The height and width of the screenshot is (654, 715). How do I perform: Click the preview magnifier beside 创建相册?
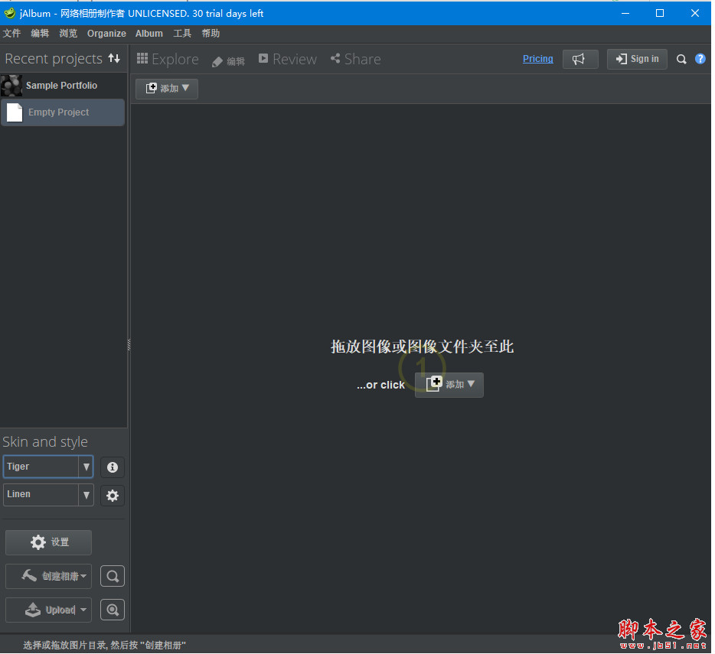(x=113, y=577)
